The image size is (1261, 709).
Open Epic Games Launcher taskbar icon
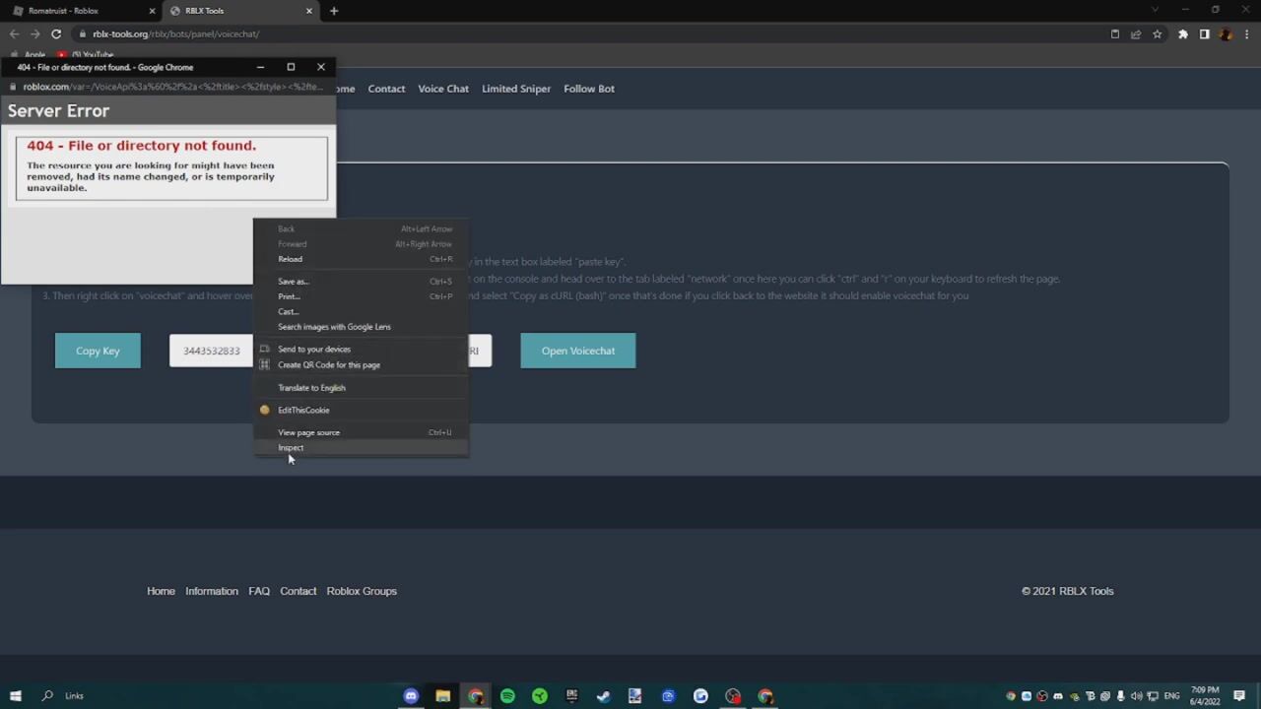click(571, 696)
